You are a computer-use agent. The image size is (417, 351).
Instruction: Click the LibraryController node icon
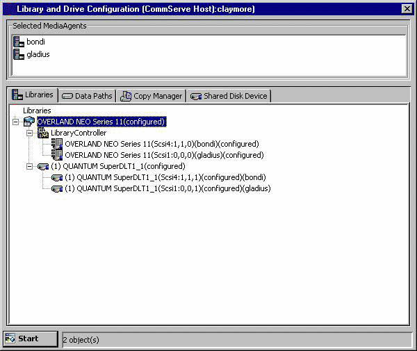coord(42,133)
